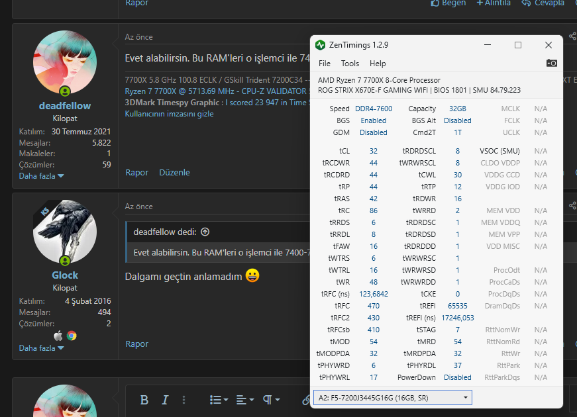The image size is (577, 417).
Task: Maximize the ZenTimings window
Action: pos(518,45)
